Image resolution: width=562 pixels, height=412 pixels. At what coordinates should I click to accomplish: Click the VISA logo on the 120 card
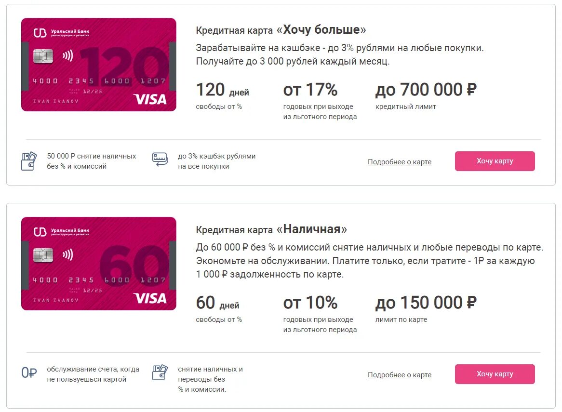click(x=150, y=99)
